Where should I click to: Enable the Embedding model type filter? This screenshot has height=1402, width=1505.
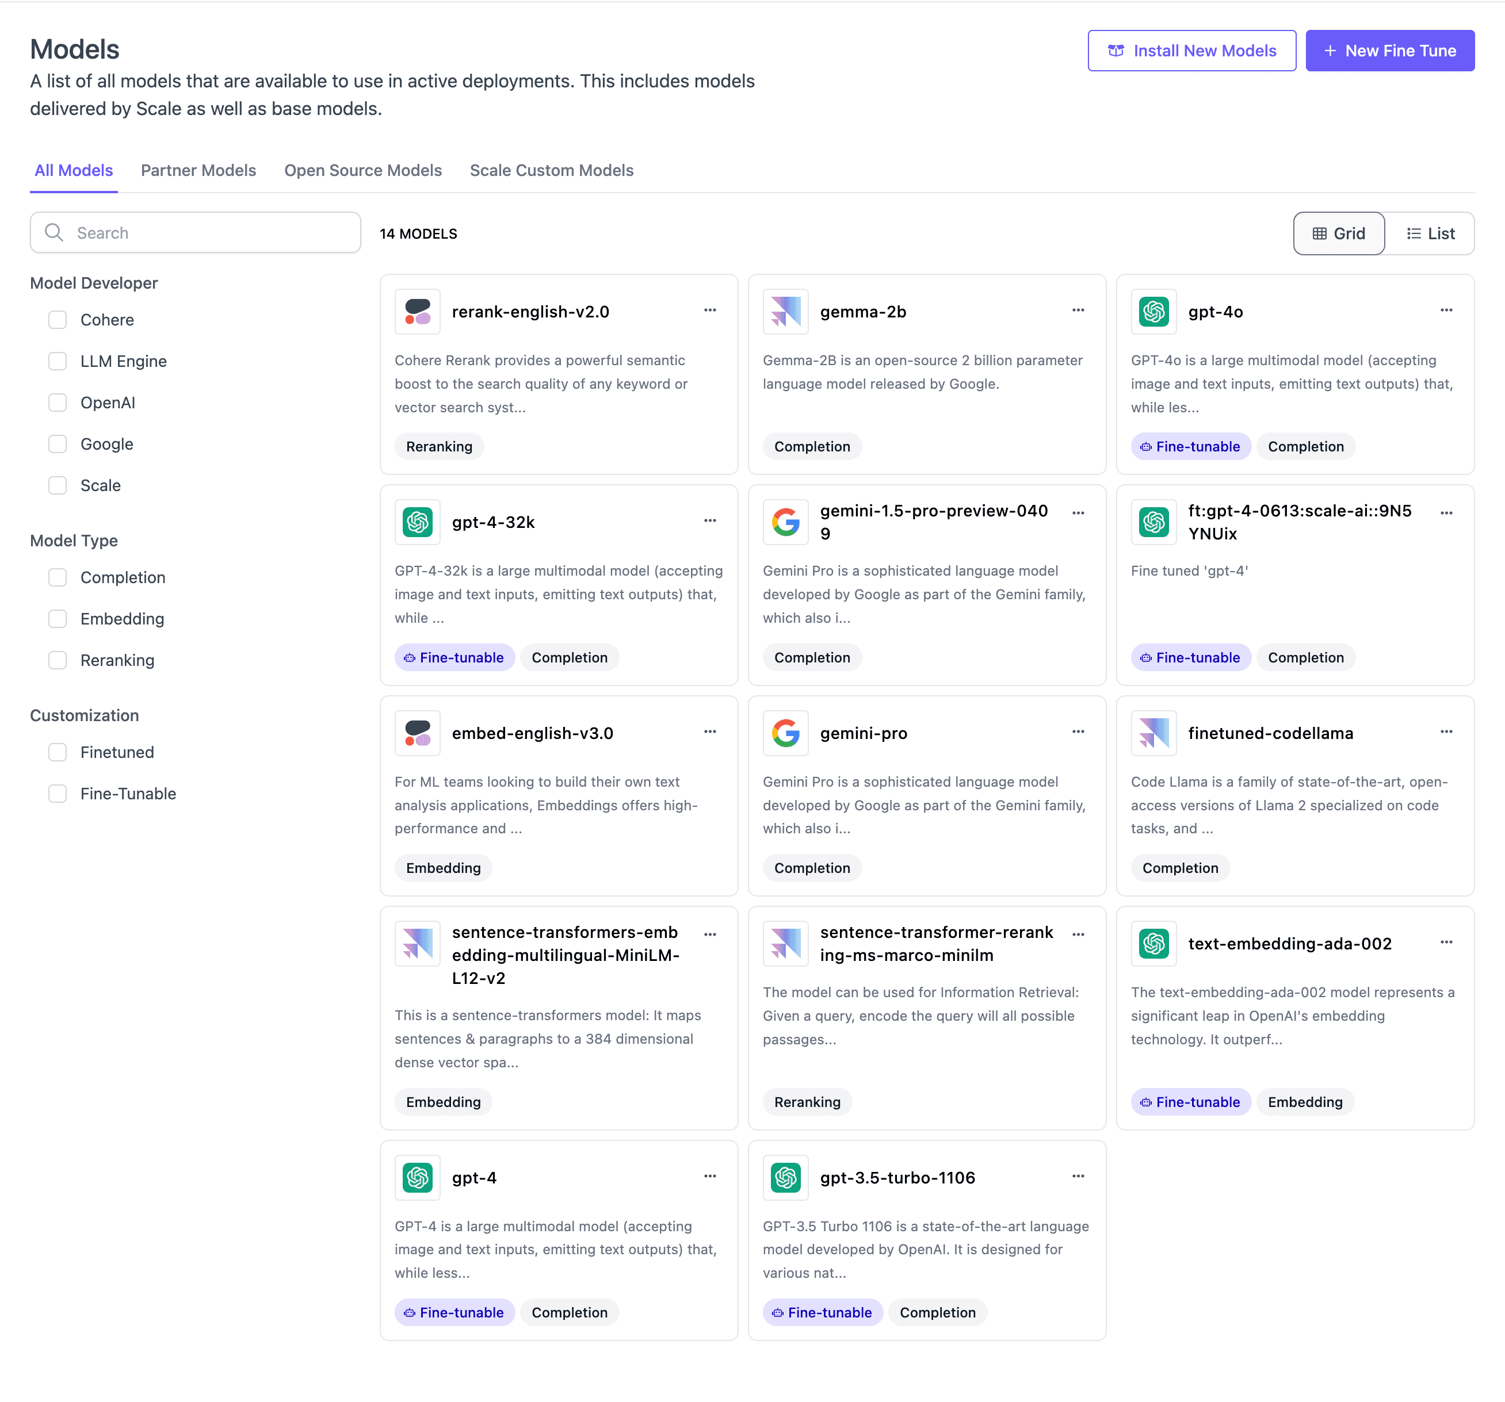pos(58,619)
